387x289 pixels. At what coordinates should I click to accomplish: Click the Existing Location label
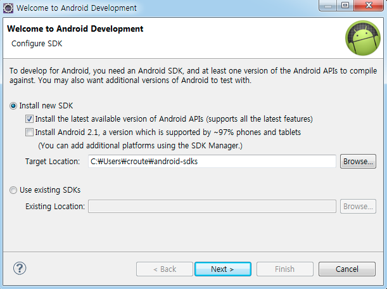[x=55, y=207]
